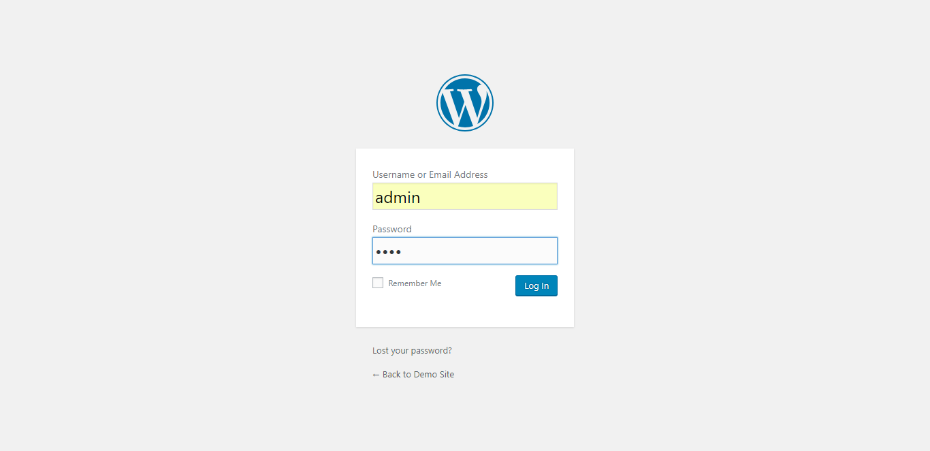930x451 pixels.
Task: Click the Remember Me label text
Action: 415,283
